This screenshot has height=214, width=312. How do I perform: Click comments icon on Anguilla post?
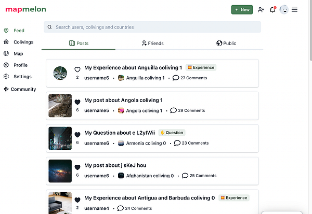tap(176, 78)
